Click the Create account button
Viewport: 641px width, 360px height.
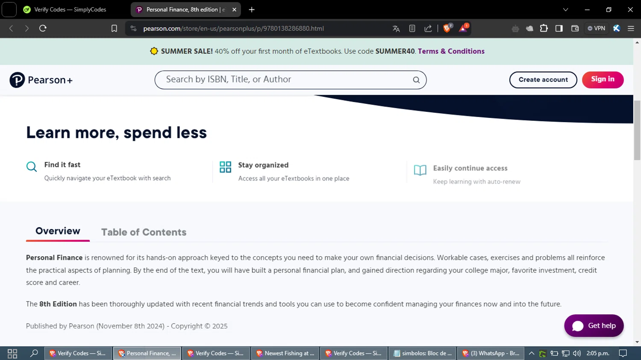543,80
